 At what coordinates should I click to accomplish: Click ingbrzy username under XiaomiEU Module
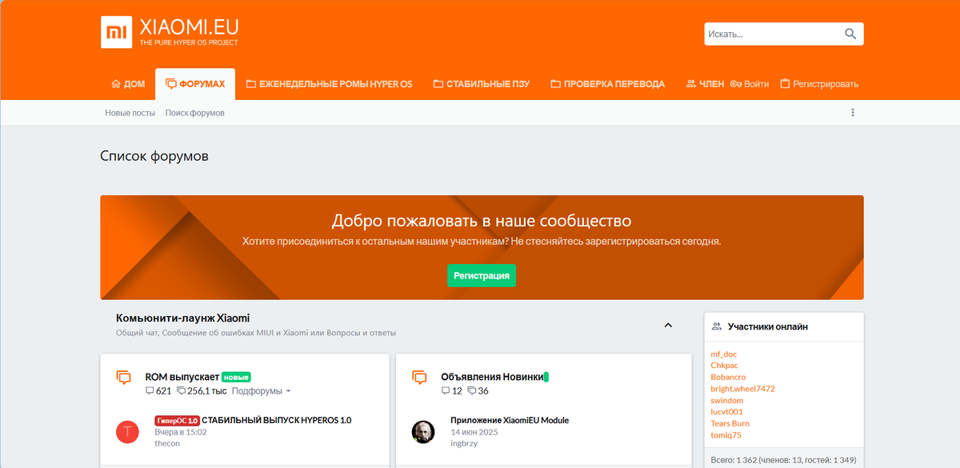point(464,443)
